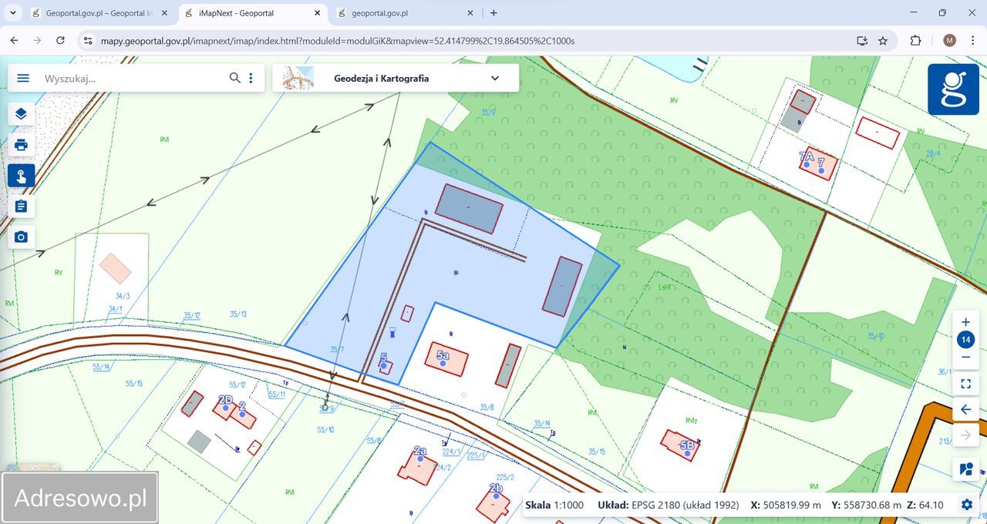Toggle the object identification pointer tool

tap(21, 176)
